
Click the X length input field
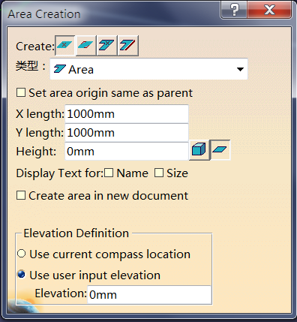[127, 114]
